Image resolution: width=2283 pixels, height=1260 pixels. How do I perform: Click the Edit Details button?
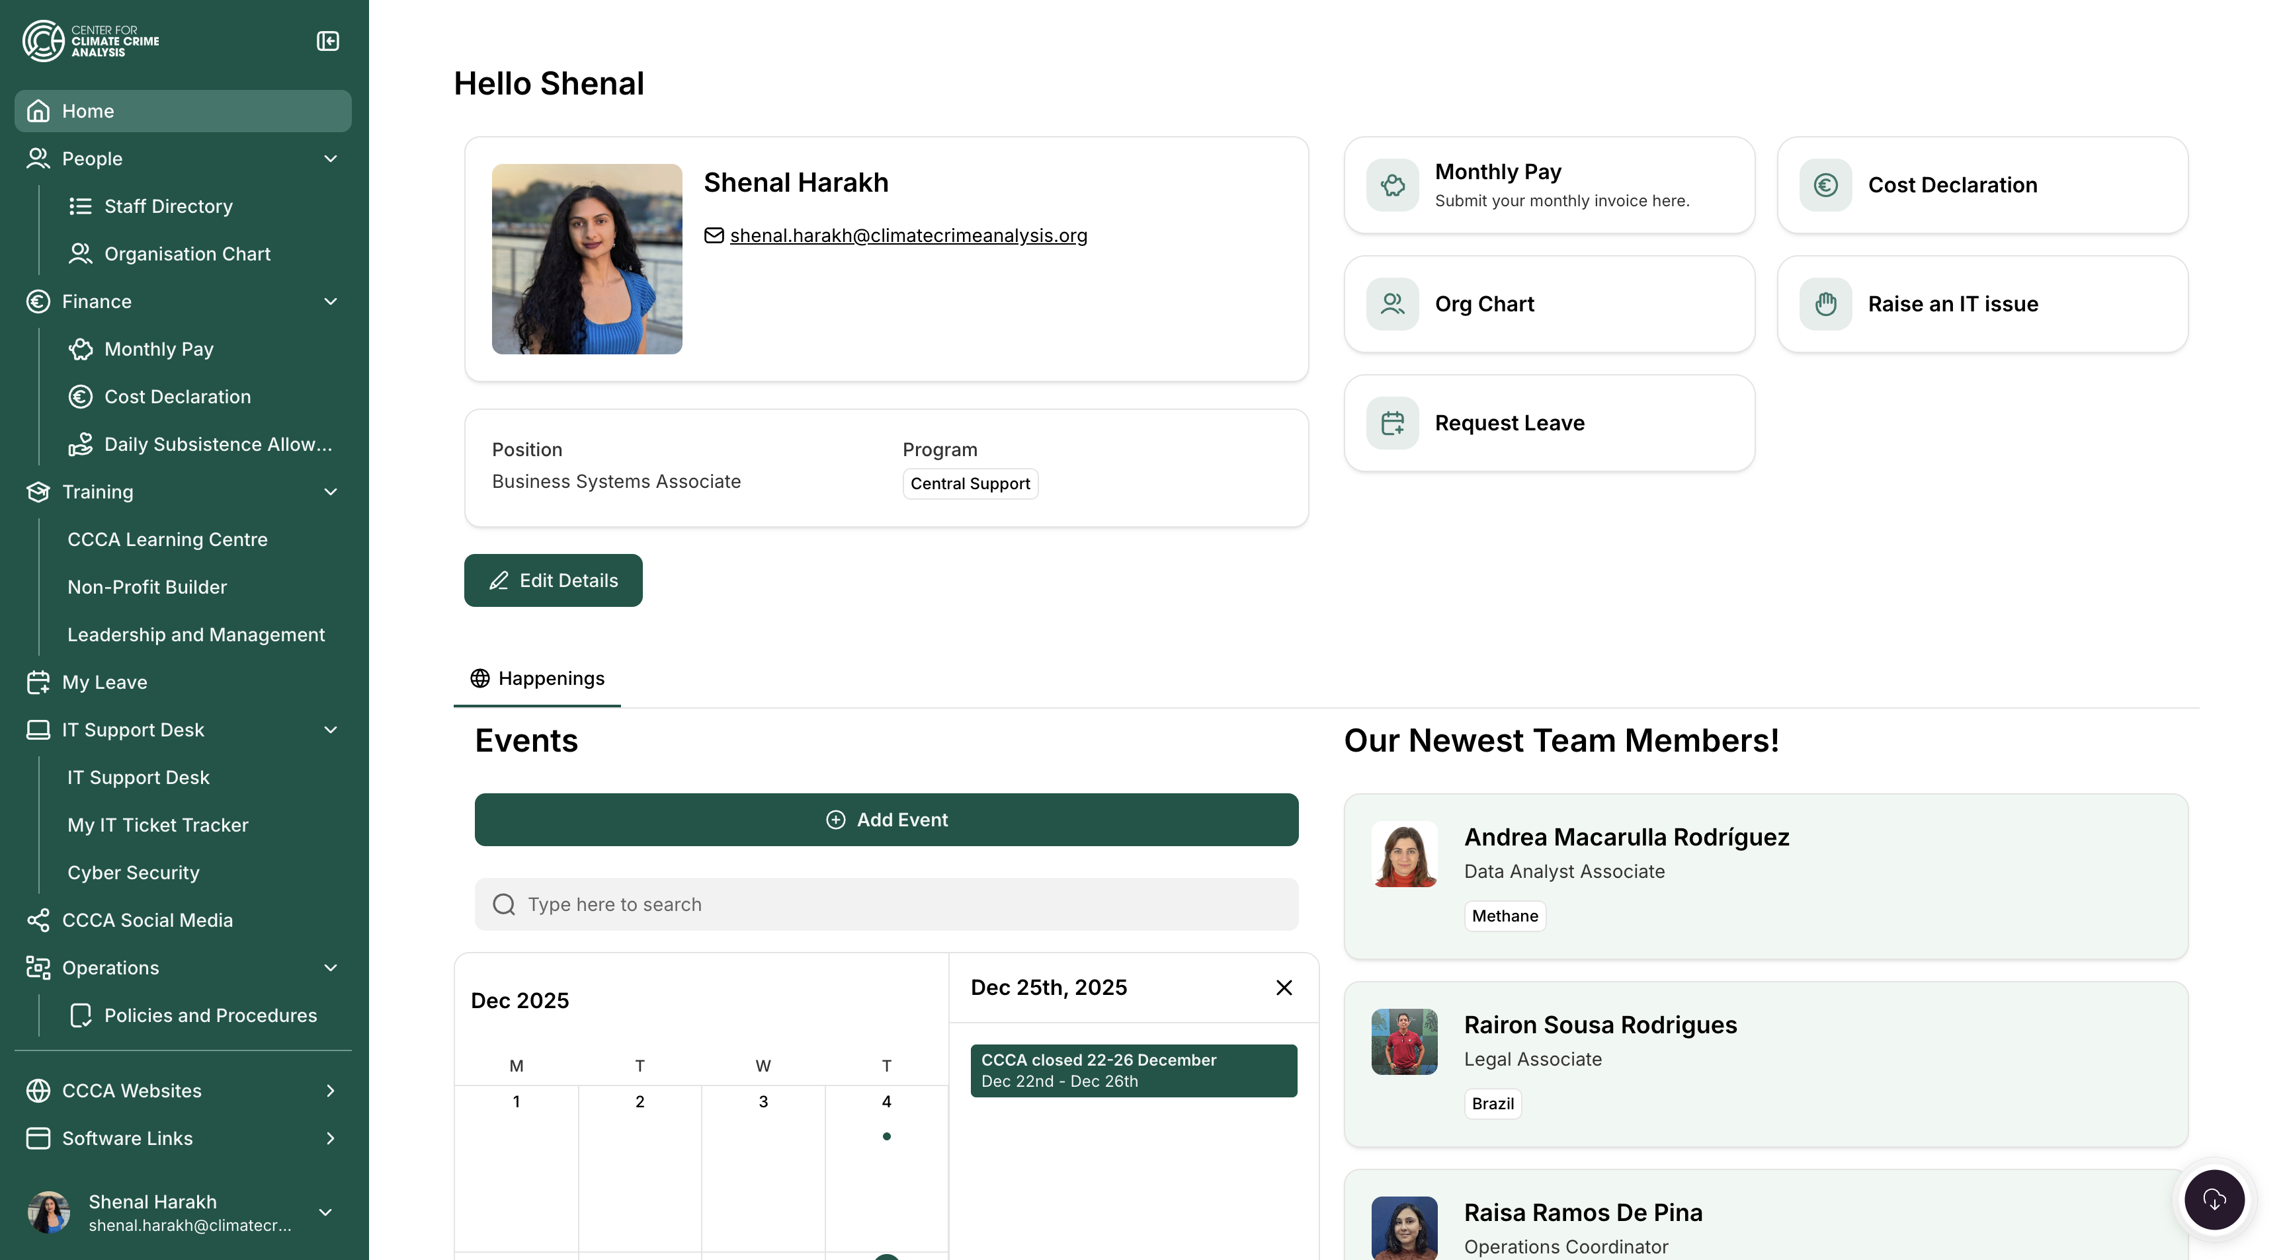click(552, 580)
